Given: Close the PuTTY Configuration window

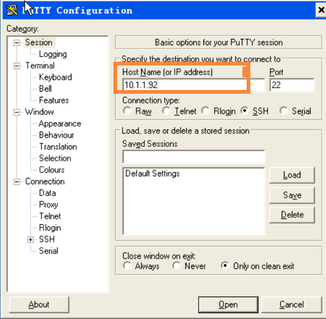Looking at the screenshot, I should (x=321, y=10).
